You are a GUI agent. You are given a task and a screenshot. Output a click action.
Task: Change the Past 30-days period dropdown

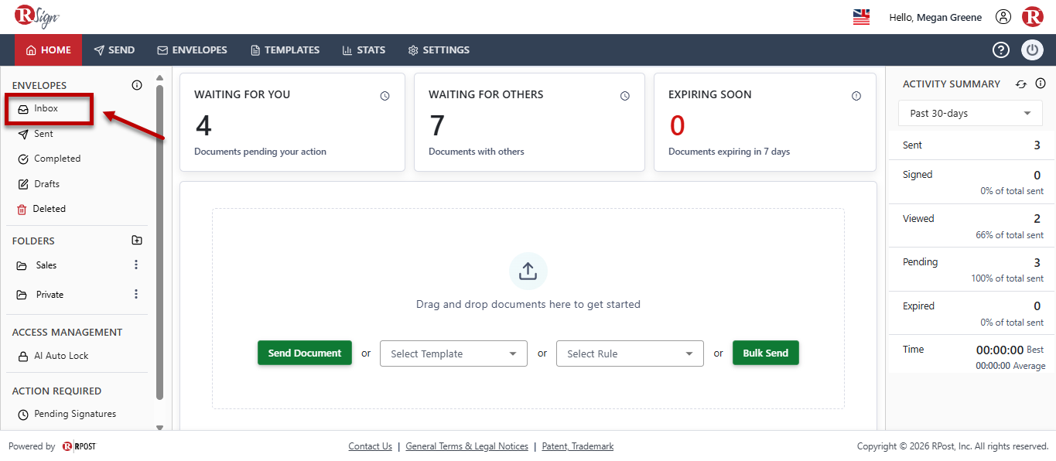coord(970,113)
